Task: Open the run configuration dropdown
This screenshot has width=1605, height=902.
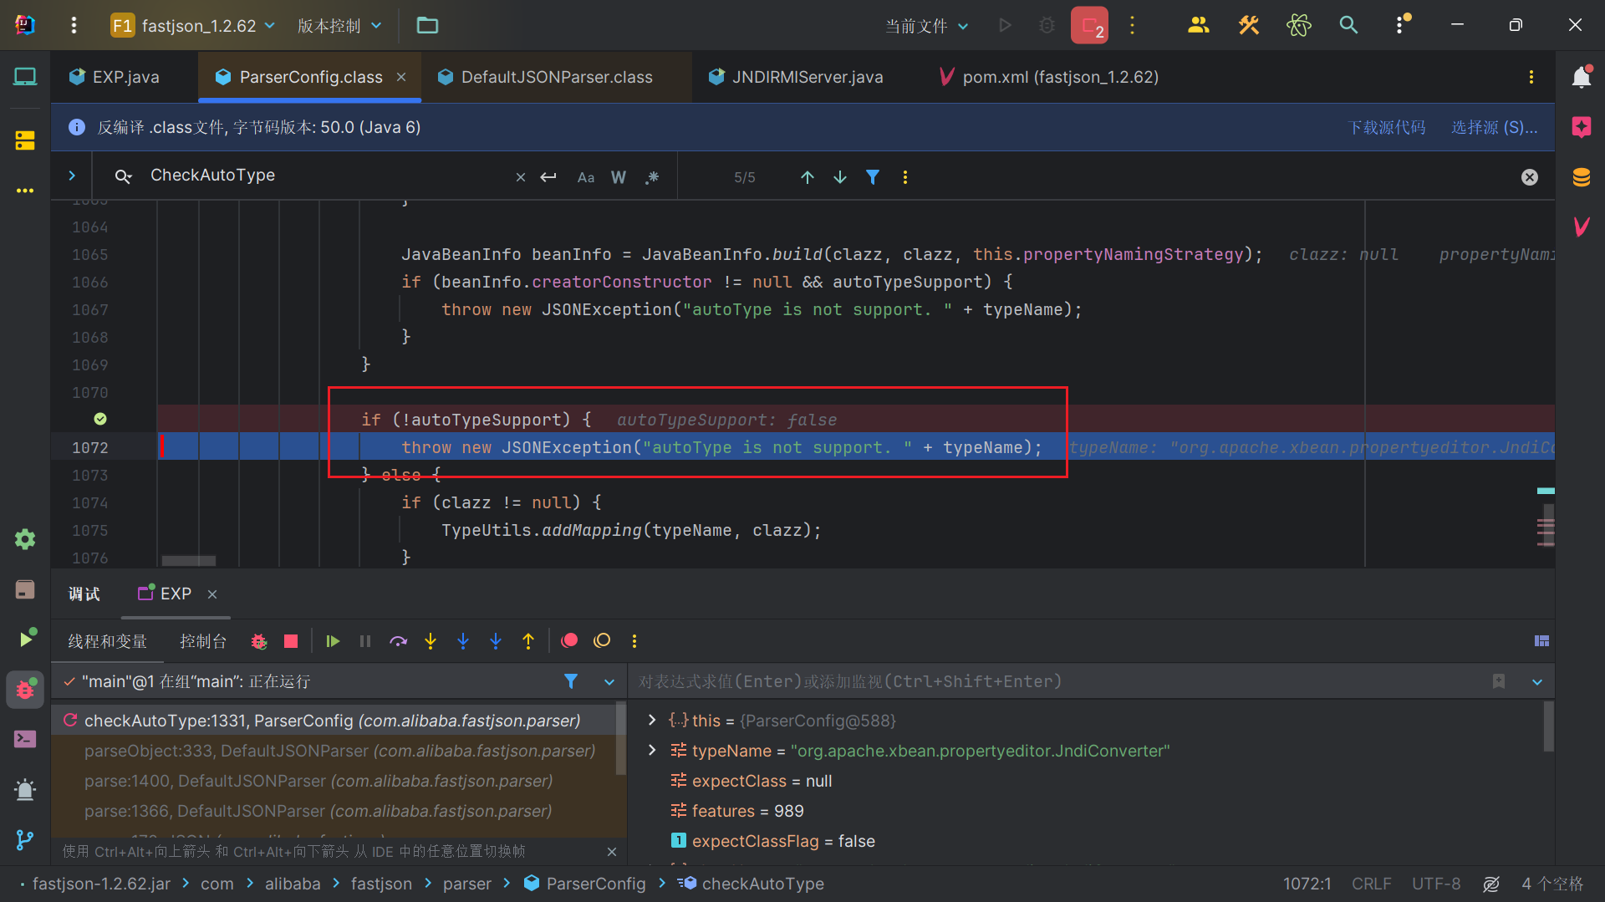Action: coord(927,26)
